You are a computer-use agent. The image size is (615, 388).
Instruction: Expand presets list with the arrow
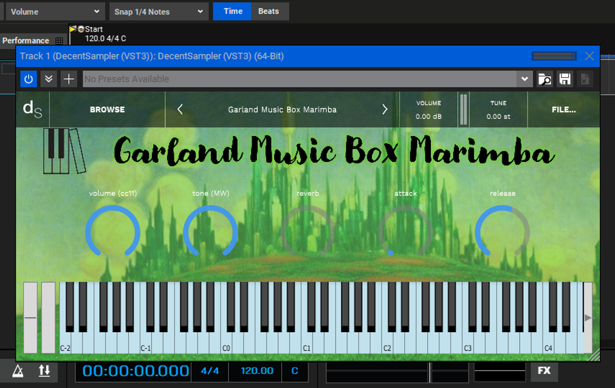[524, 79]
